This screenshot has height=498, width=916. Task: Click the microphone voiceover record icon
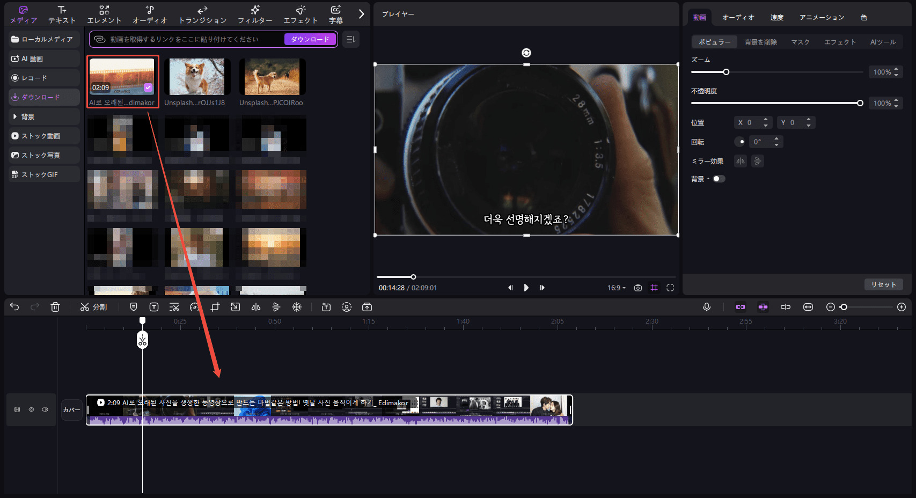click(707, 307)
